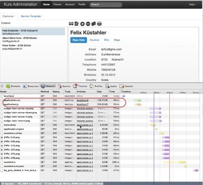Image resolution: width=203 pixels, height=185 pixels.
Task: Focus the Search field in navbar
Action: click(x=106, y=4)
